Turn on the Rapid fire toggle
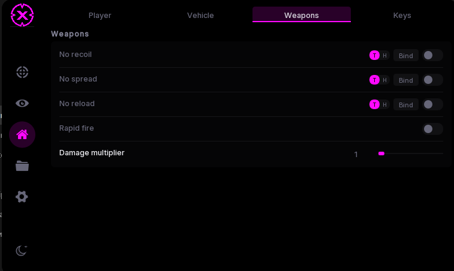 point(432,129)
